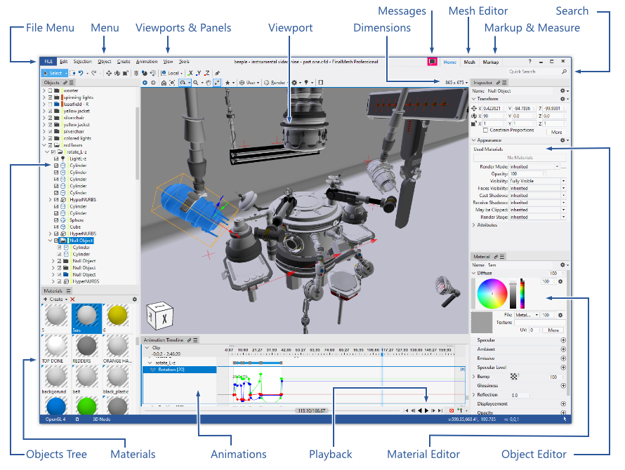Collapse the red lasers tree node
Screen dimensions: 625x470
pos(44,145)
